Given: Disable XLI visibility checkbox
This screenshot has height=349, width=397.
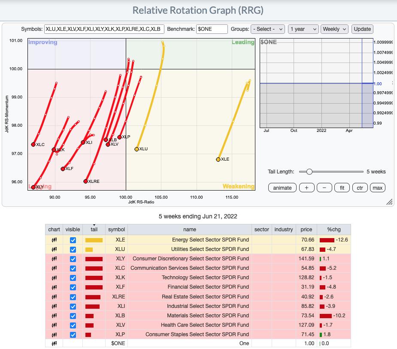Looking at the screenshot, I should [73, 306].
